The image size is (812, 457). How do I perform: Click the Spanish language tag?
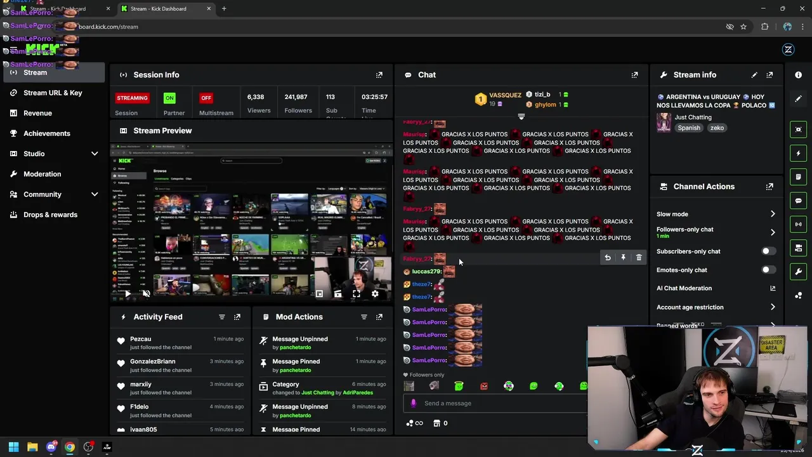coord(689,128)
